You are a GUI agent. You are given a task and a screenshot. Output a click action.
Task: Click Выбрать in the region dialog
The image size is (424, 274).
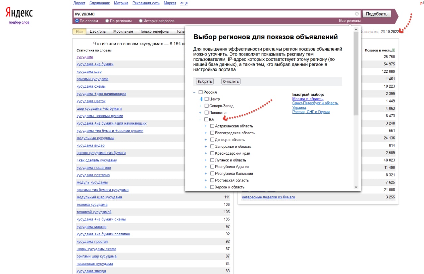click(205, 81)
